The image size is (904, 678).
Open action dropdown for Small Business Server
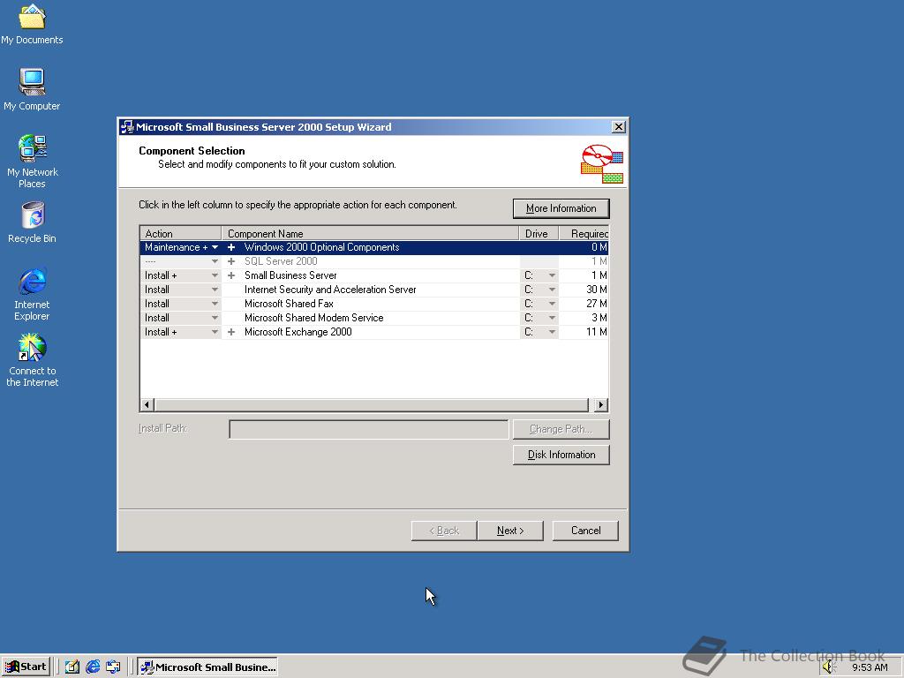[215, 275]
